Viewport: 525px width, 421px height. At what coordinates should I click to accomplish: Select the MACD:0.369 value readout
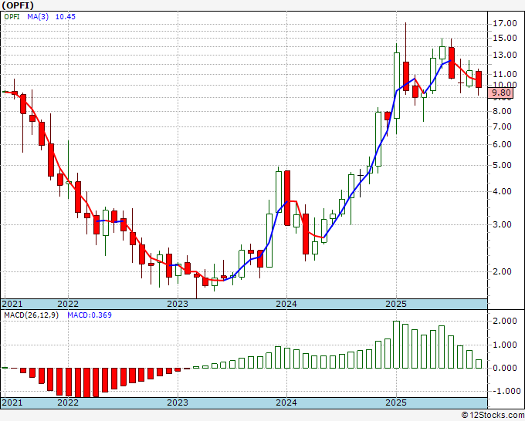coord(90,315)
